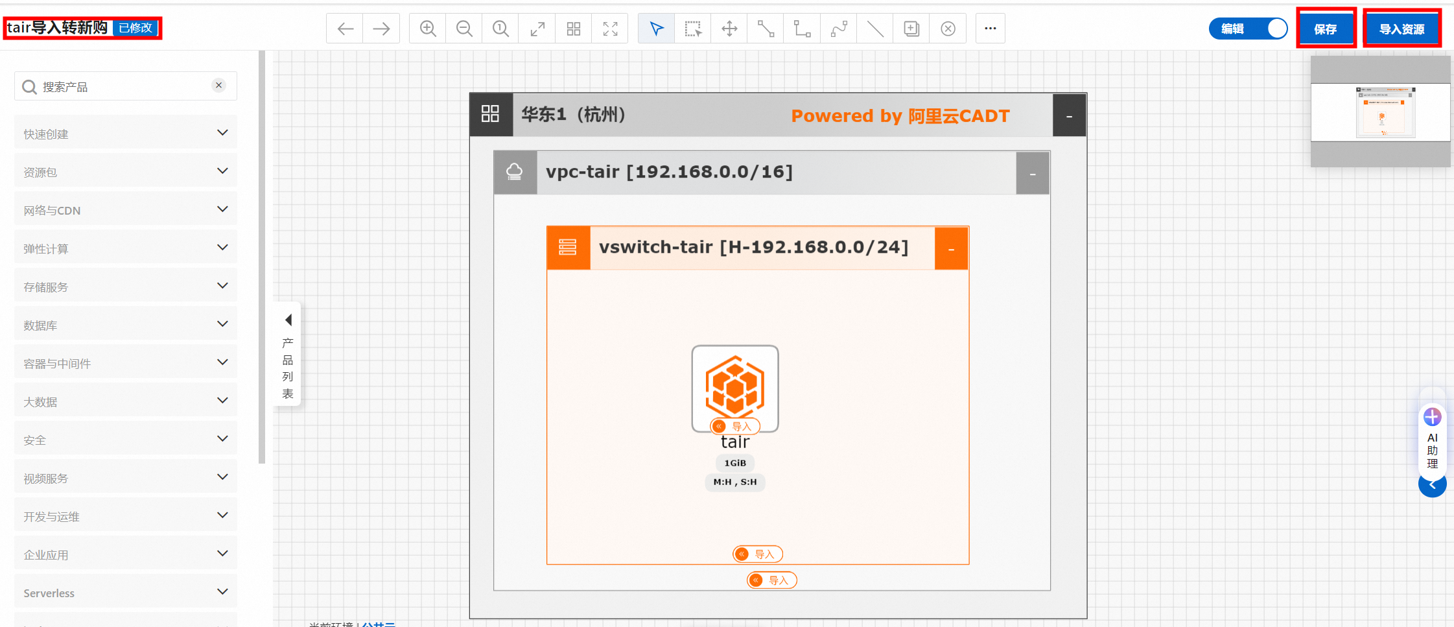The height and width of the screenshot is (627, 1454).
Task: Click the 导入 badge on the VPC border
Action: (772, 580)
